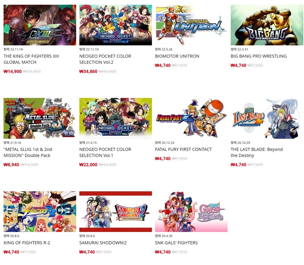Open SAMURAI SHODOWN!2 title link

click(103, 243)
